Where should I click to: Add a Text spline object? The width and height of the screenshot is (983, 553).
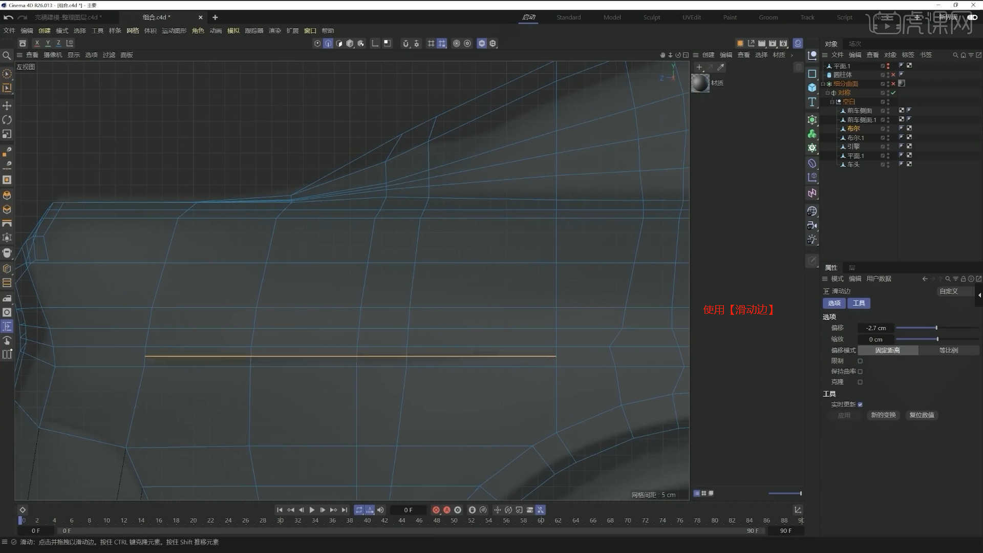tap(812, 102)
